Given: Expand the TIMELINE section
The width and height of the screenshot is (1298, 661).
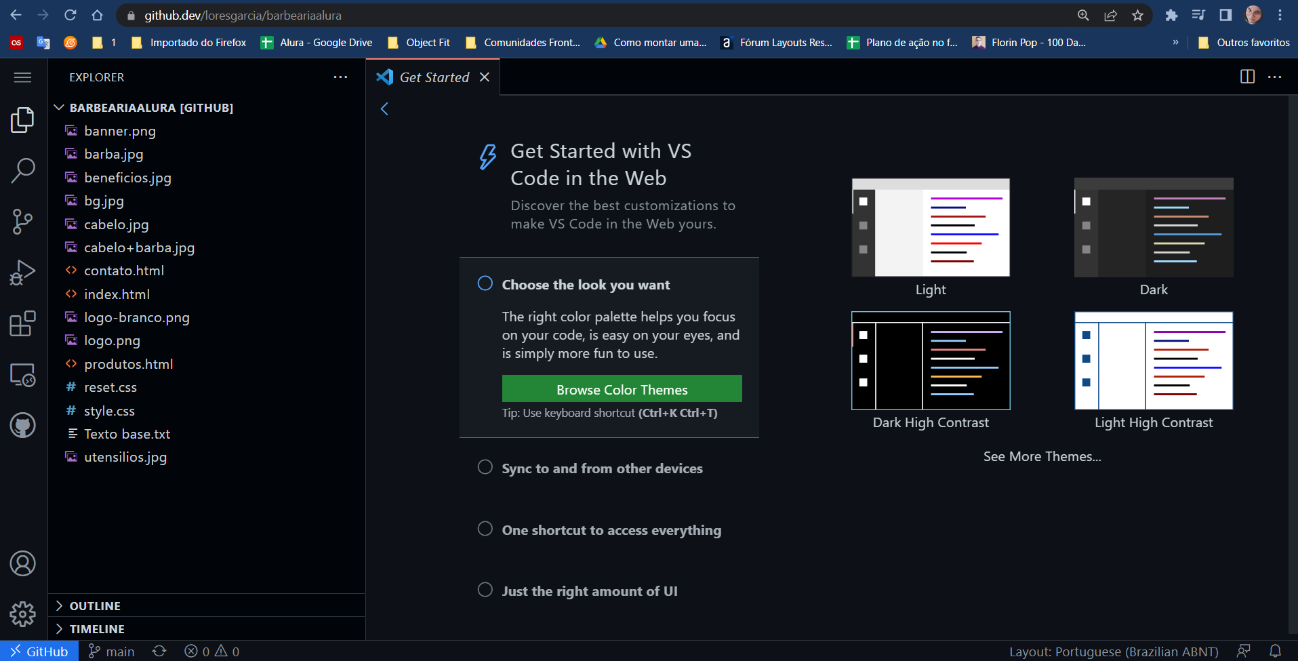Looking at the screenshot, I should pyautogui.click(x=207, y=629).
